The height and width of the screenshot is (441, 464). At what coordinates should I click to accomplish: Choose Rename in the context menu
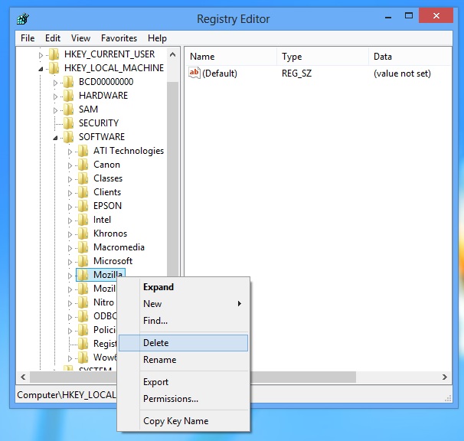183,360
